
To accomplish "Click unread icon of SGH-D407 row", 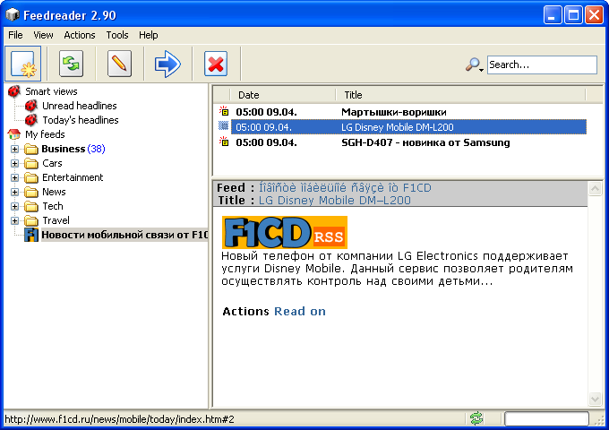I will (224, 142).
